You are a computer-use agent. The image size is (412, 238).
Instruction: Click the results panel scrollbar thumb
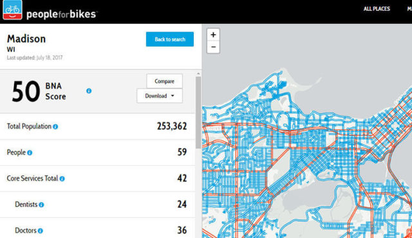tap(198, 113)
